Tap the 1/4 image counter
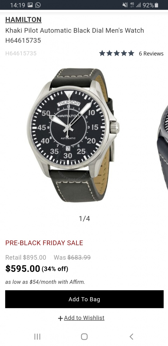Viewport: 168px width, 346px height. point(84,218)
